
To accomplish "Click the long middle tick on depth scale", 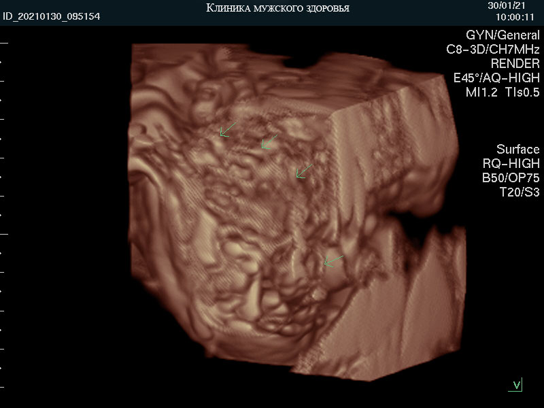I will click(4, 233).
